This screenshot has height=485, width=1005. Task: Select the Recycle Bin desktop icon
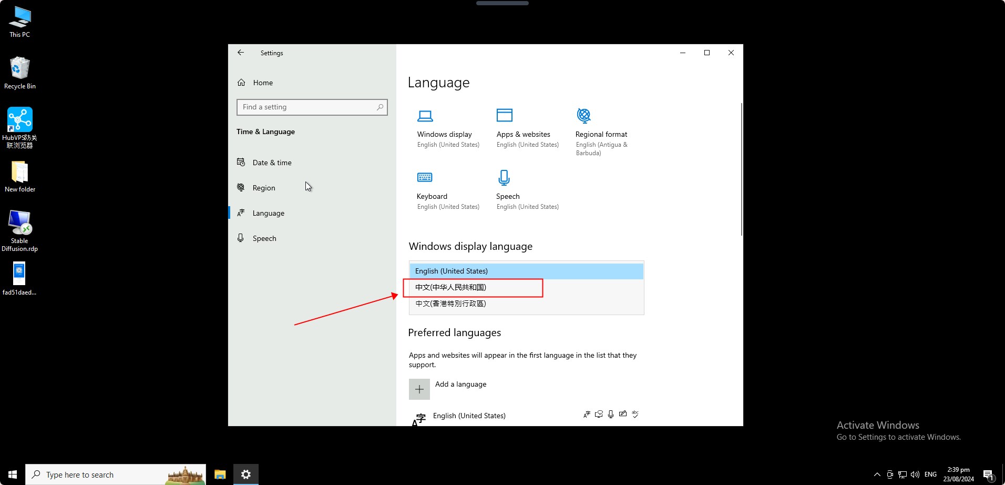[x=20, y=73]
